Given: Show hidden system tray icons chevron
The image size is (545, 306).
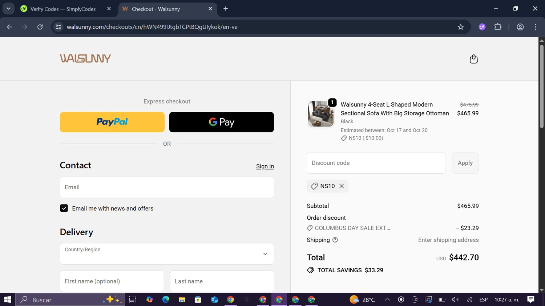Looking at the screenshot, I should (387, 299).
